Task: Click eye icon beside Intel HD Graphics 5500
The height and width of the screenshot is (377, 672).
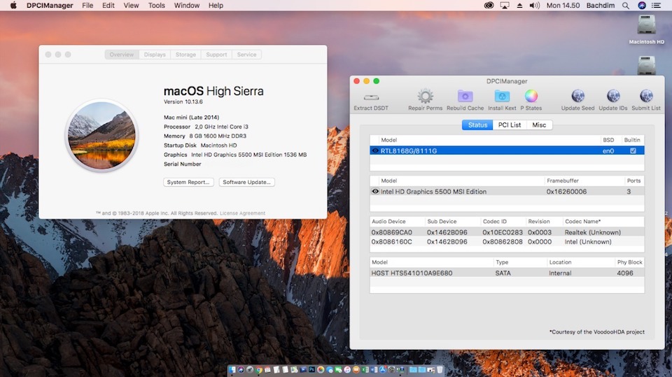Action: (x=375, y=192)
